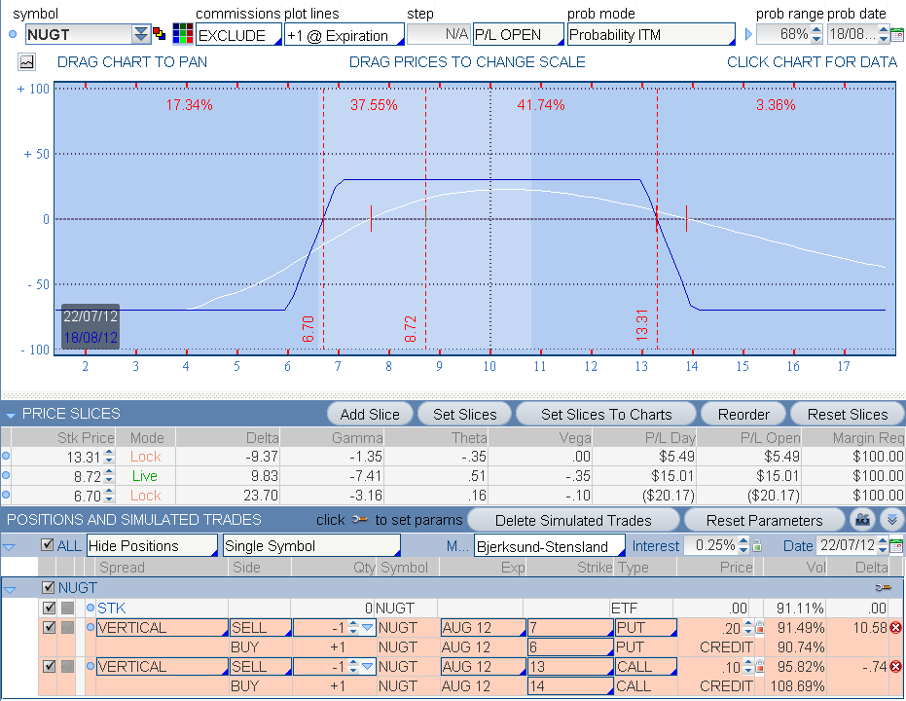This screenshot has height=701, width=906.
Task: Open the Bjerksund-Stensland model dropdown
Action: [x=549, y=546]
